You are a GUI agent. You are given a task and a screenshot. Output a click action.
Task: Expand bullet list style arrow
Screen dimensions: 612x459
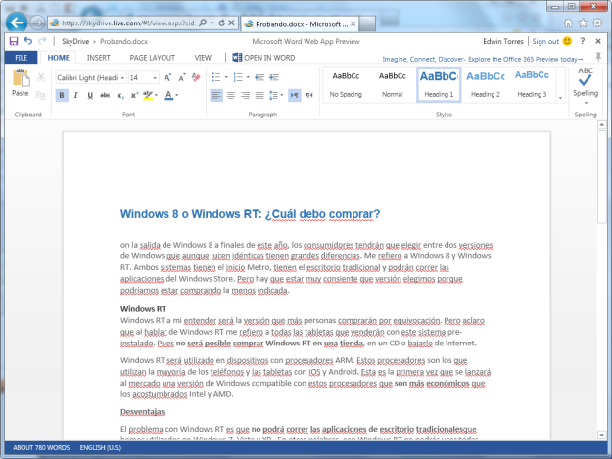click(x=226, y=77)
